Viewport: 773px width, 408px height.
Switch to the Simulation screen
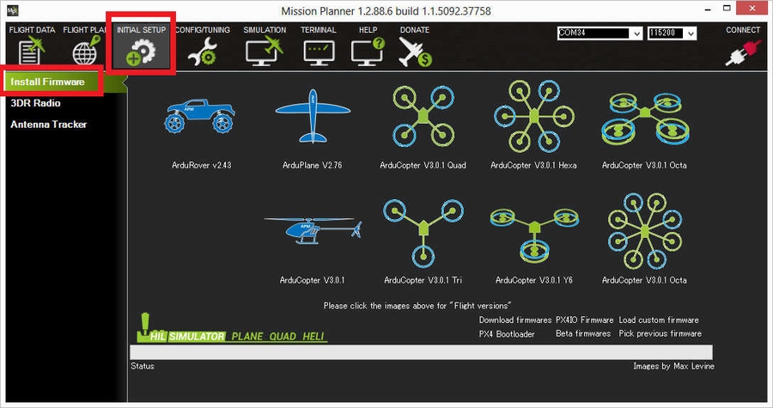coord(265,49)
